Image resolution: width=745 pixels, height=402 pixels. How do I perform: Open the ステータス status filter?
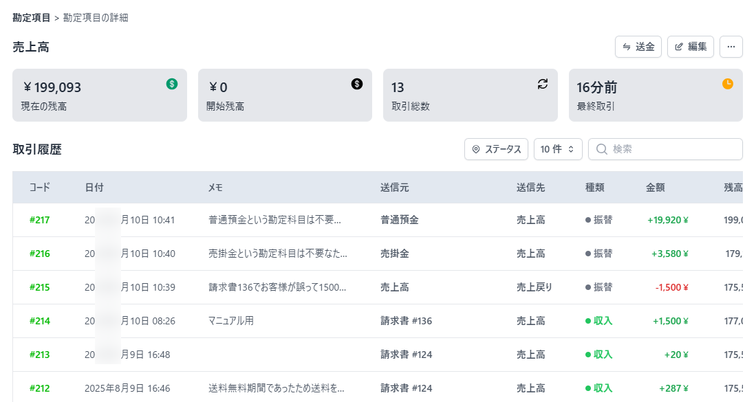click(x=496, y=149)
